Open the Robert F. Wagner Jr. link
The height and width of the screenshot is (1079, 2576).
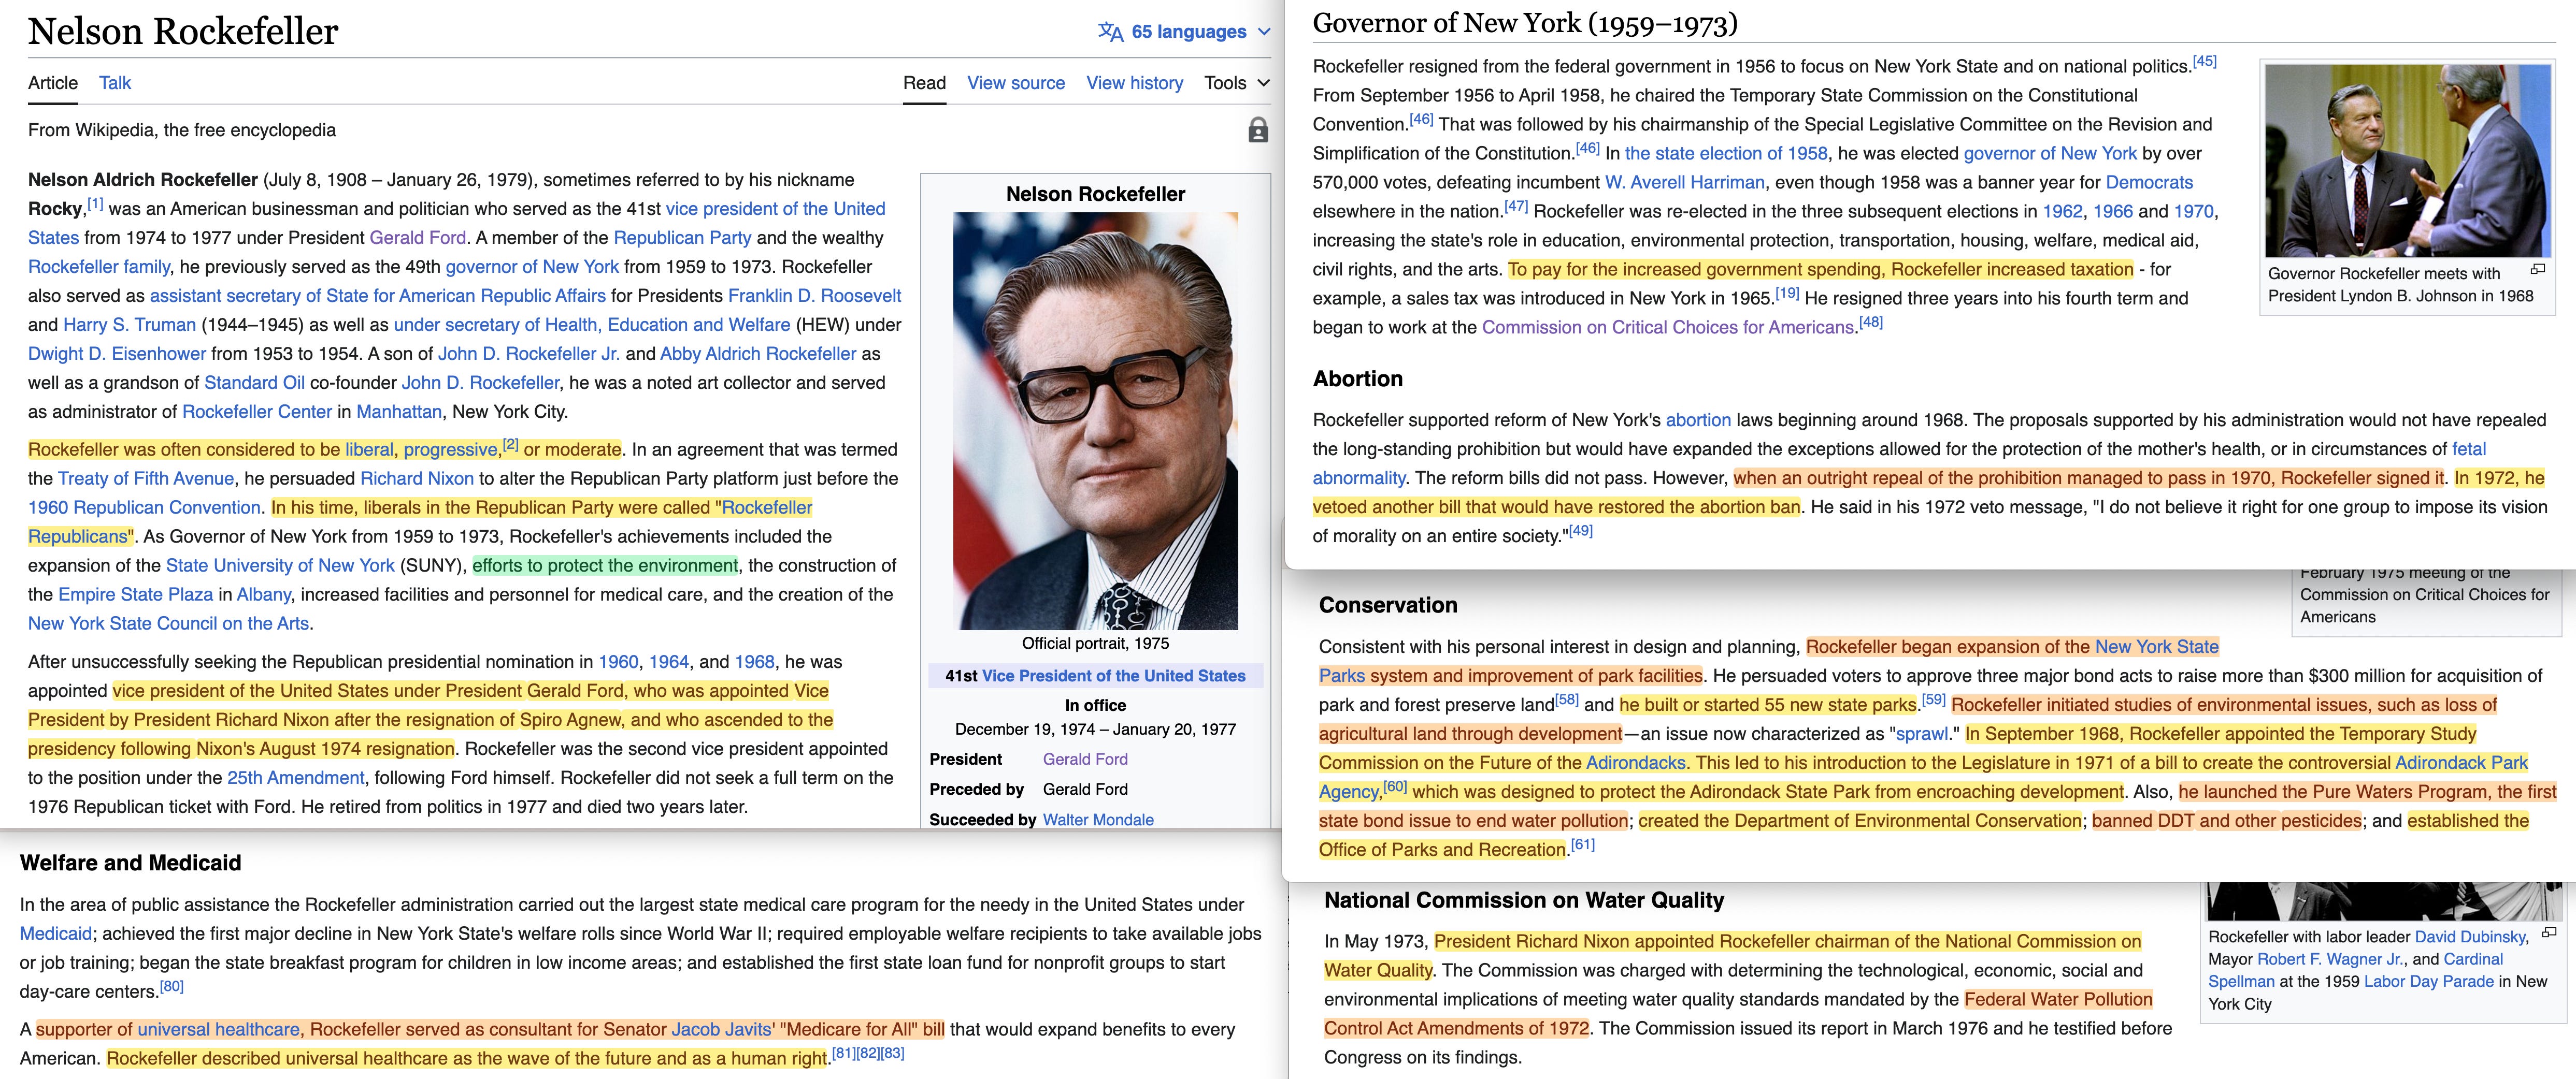tap(2330, 960)
